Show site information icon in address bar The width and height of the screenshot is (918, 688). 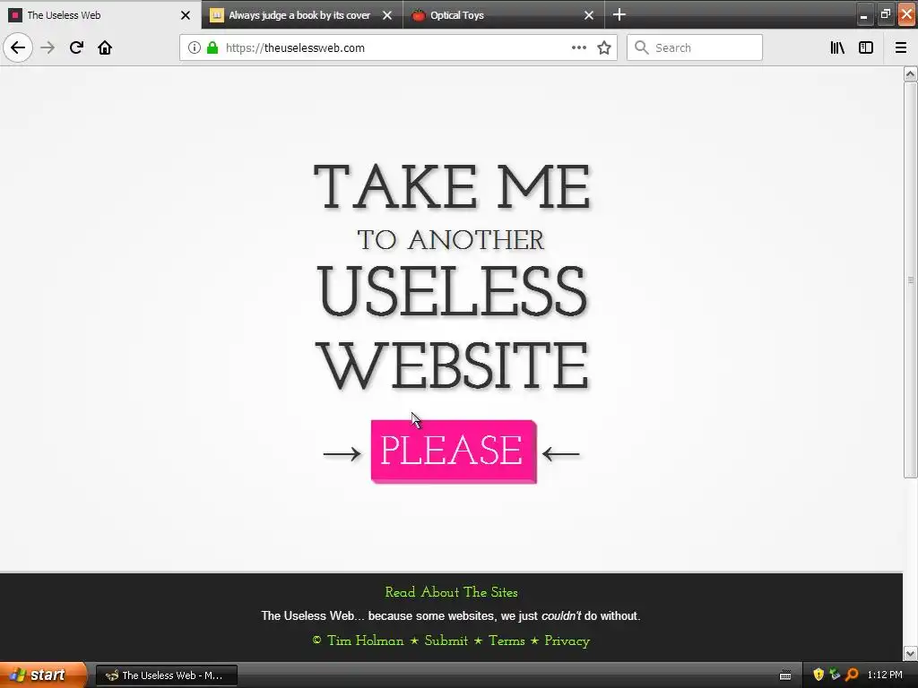point(195,47)
